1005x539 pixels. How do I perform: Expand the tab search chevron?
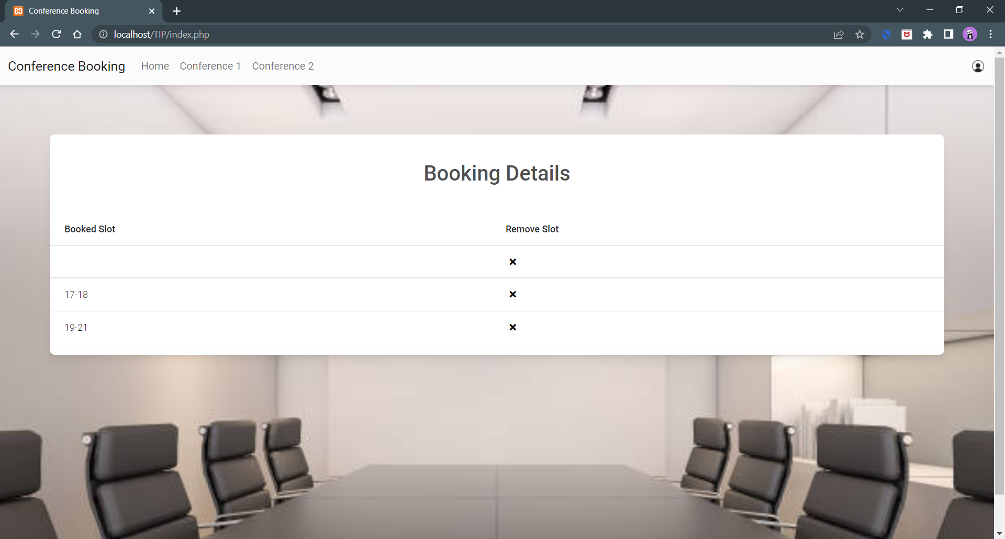(900, 10)
